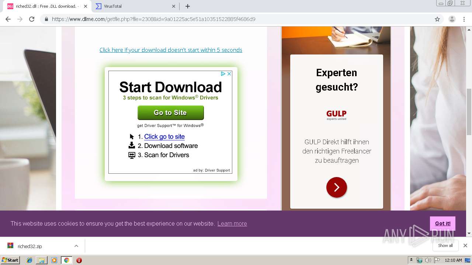Reload the current page

[x=32, y=19]
